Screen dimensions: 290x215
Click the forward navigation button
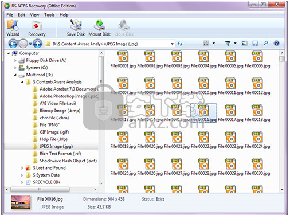[x=23, y=44]
